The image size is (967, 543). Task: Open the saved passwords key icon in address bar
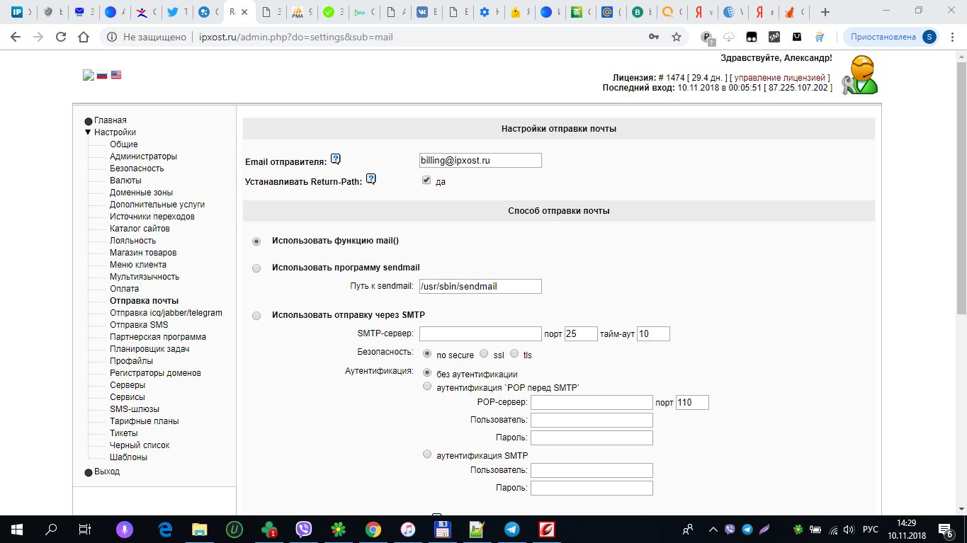(x=653, y=37)
